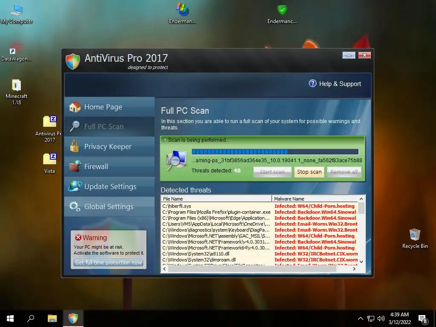
Task: Open File Explorer from taskbar
Action: point(52,318)
